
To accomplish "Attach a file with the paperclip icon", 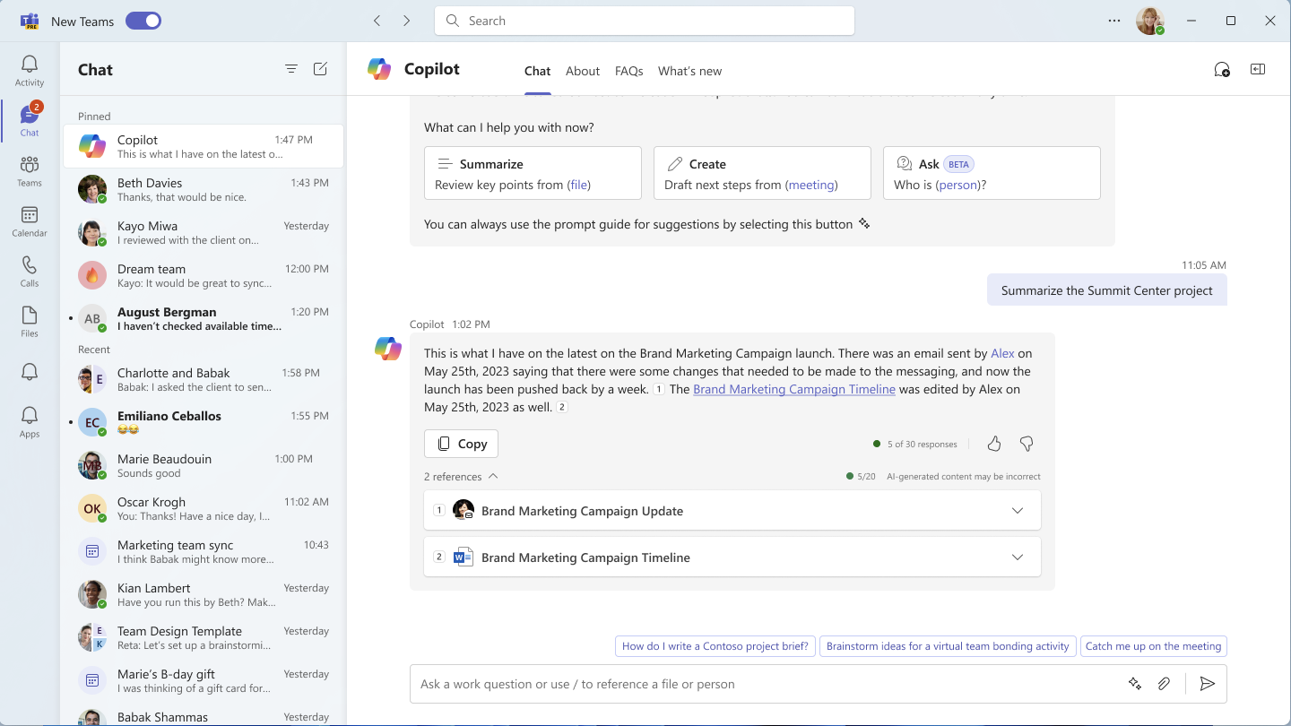I will click(1164, 683).
